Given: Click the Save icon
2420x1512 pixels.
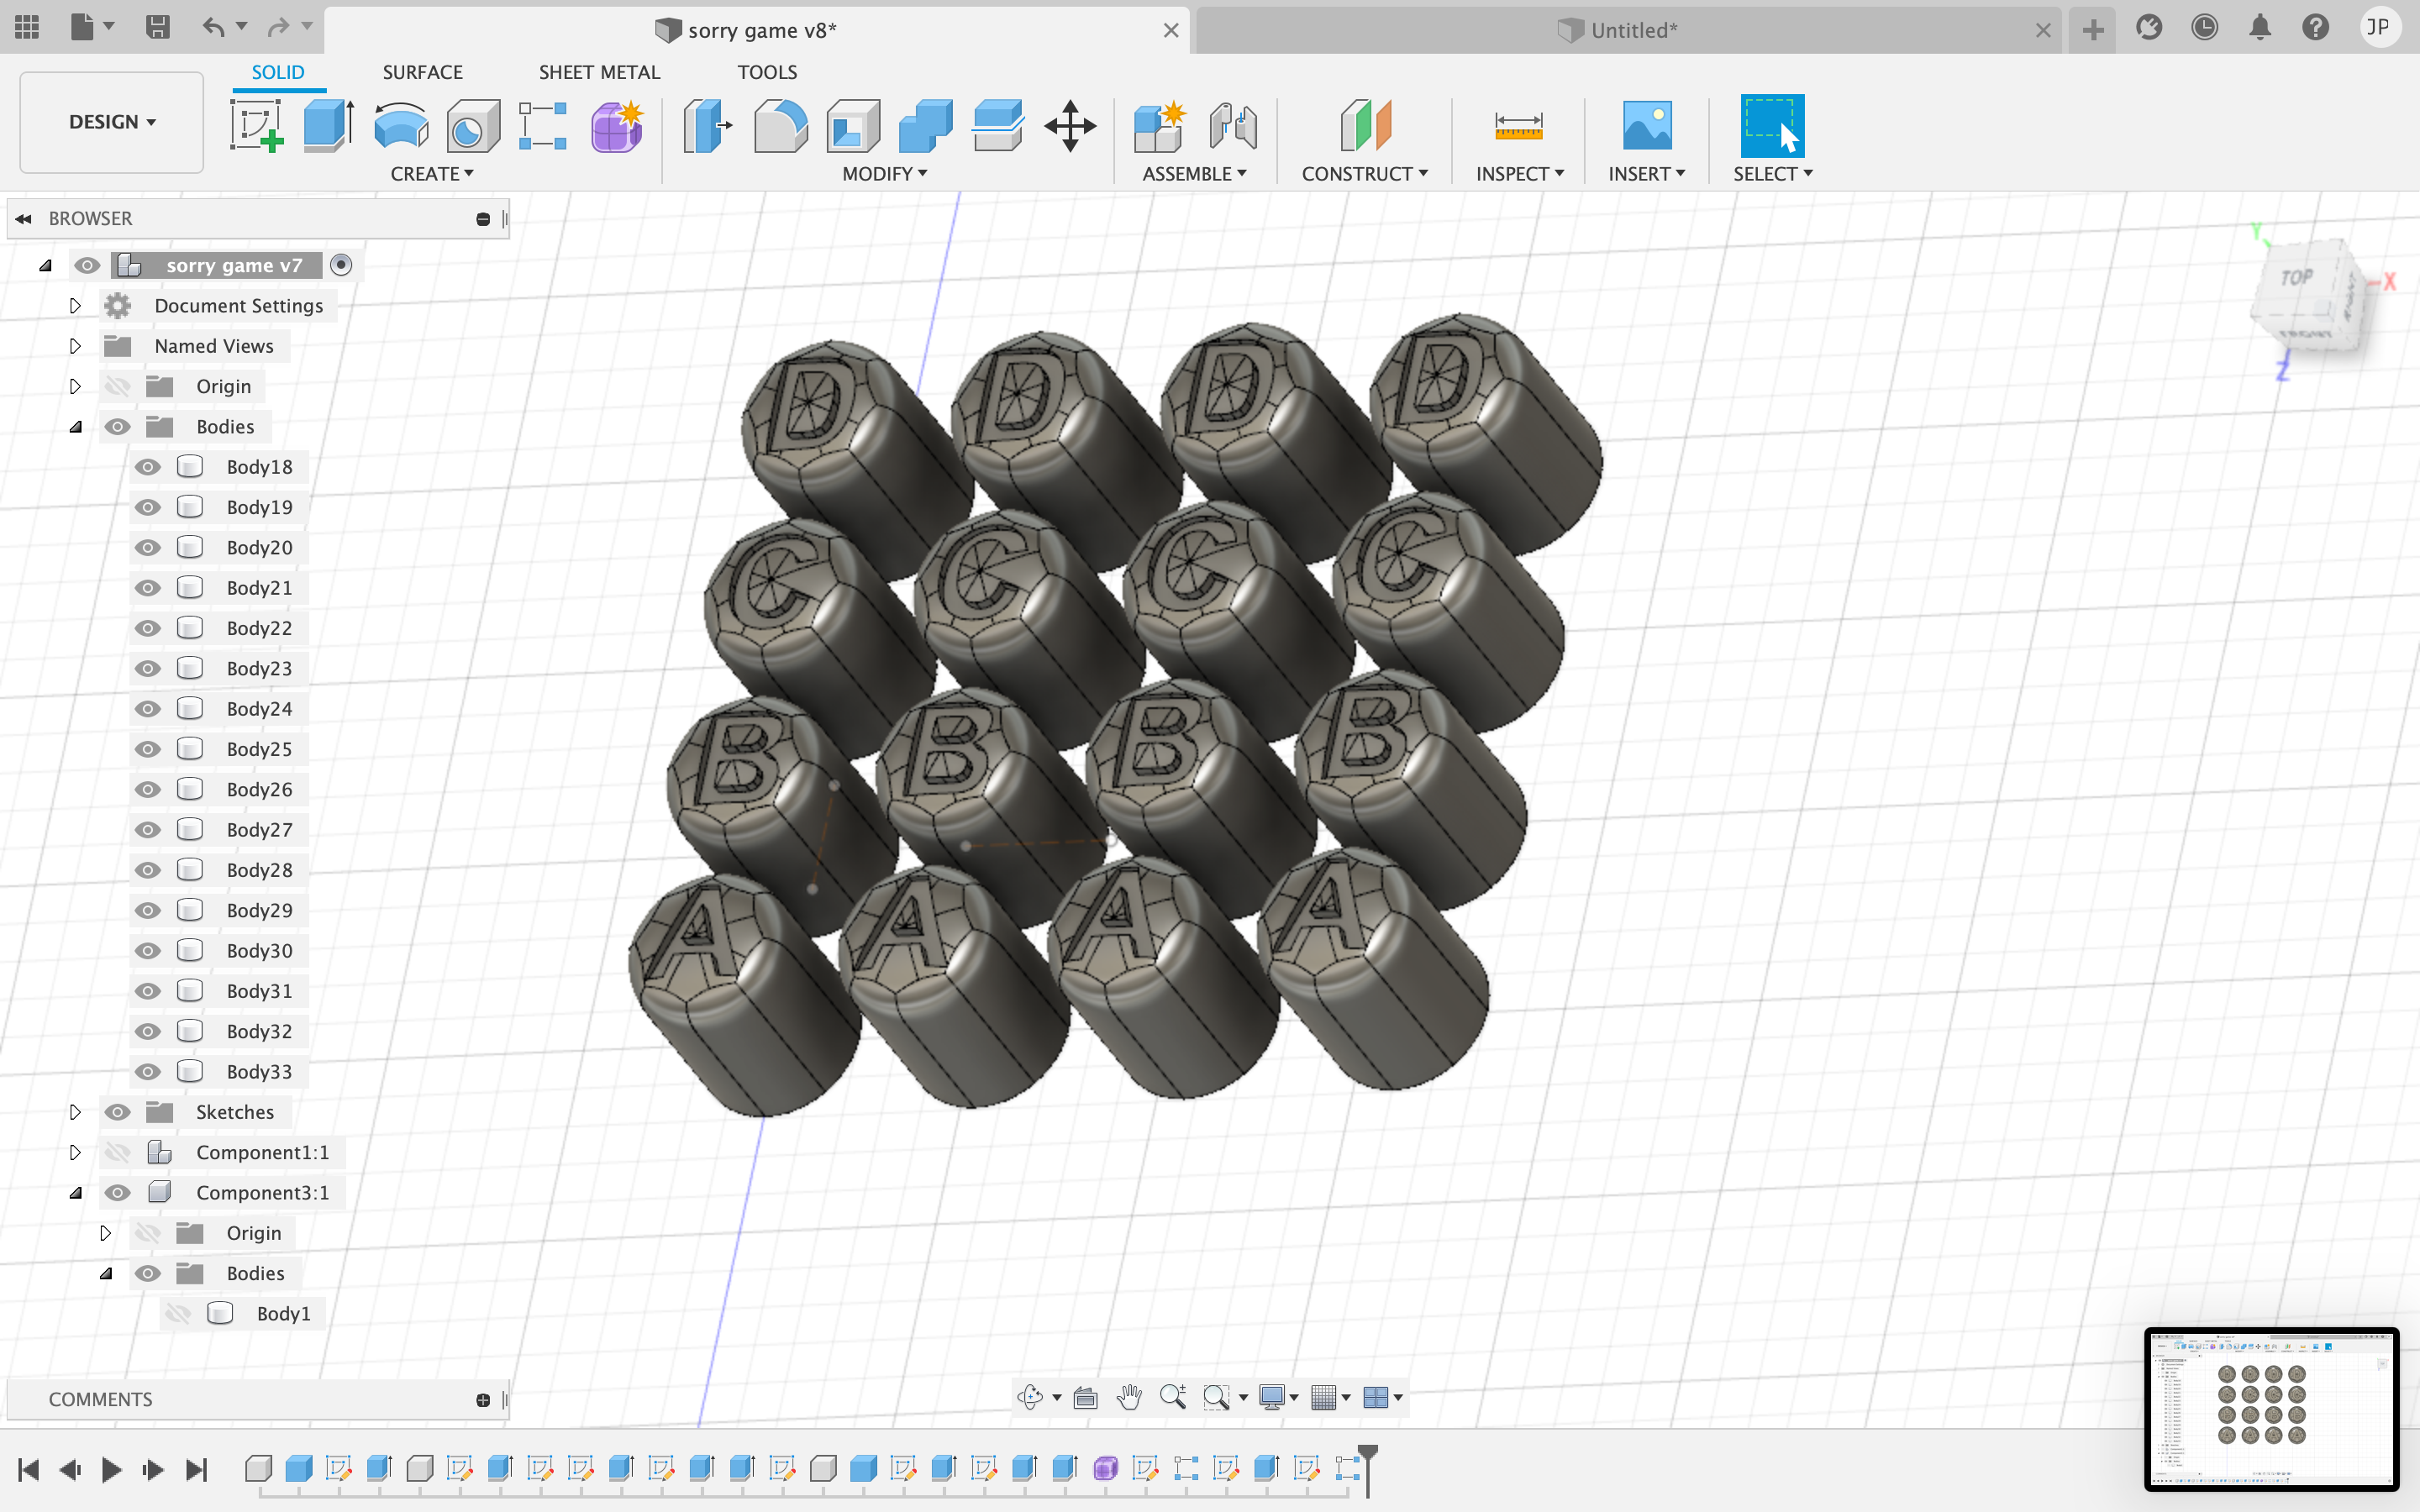Looking at the screenshot, I should tap(157, 27).
